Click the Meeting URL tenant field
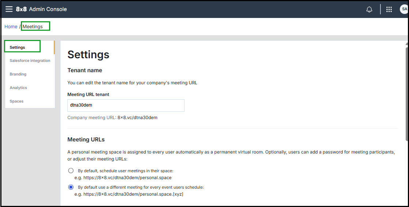409x207 pixels. click(126, 105)
